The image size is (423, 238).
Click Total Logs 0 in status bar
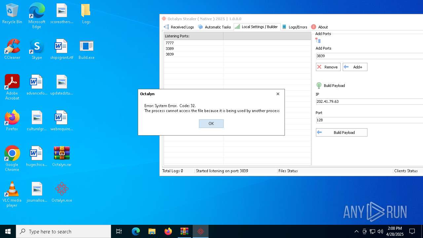click(x=173, y=171)
